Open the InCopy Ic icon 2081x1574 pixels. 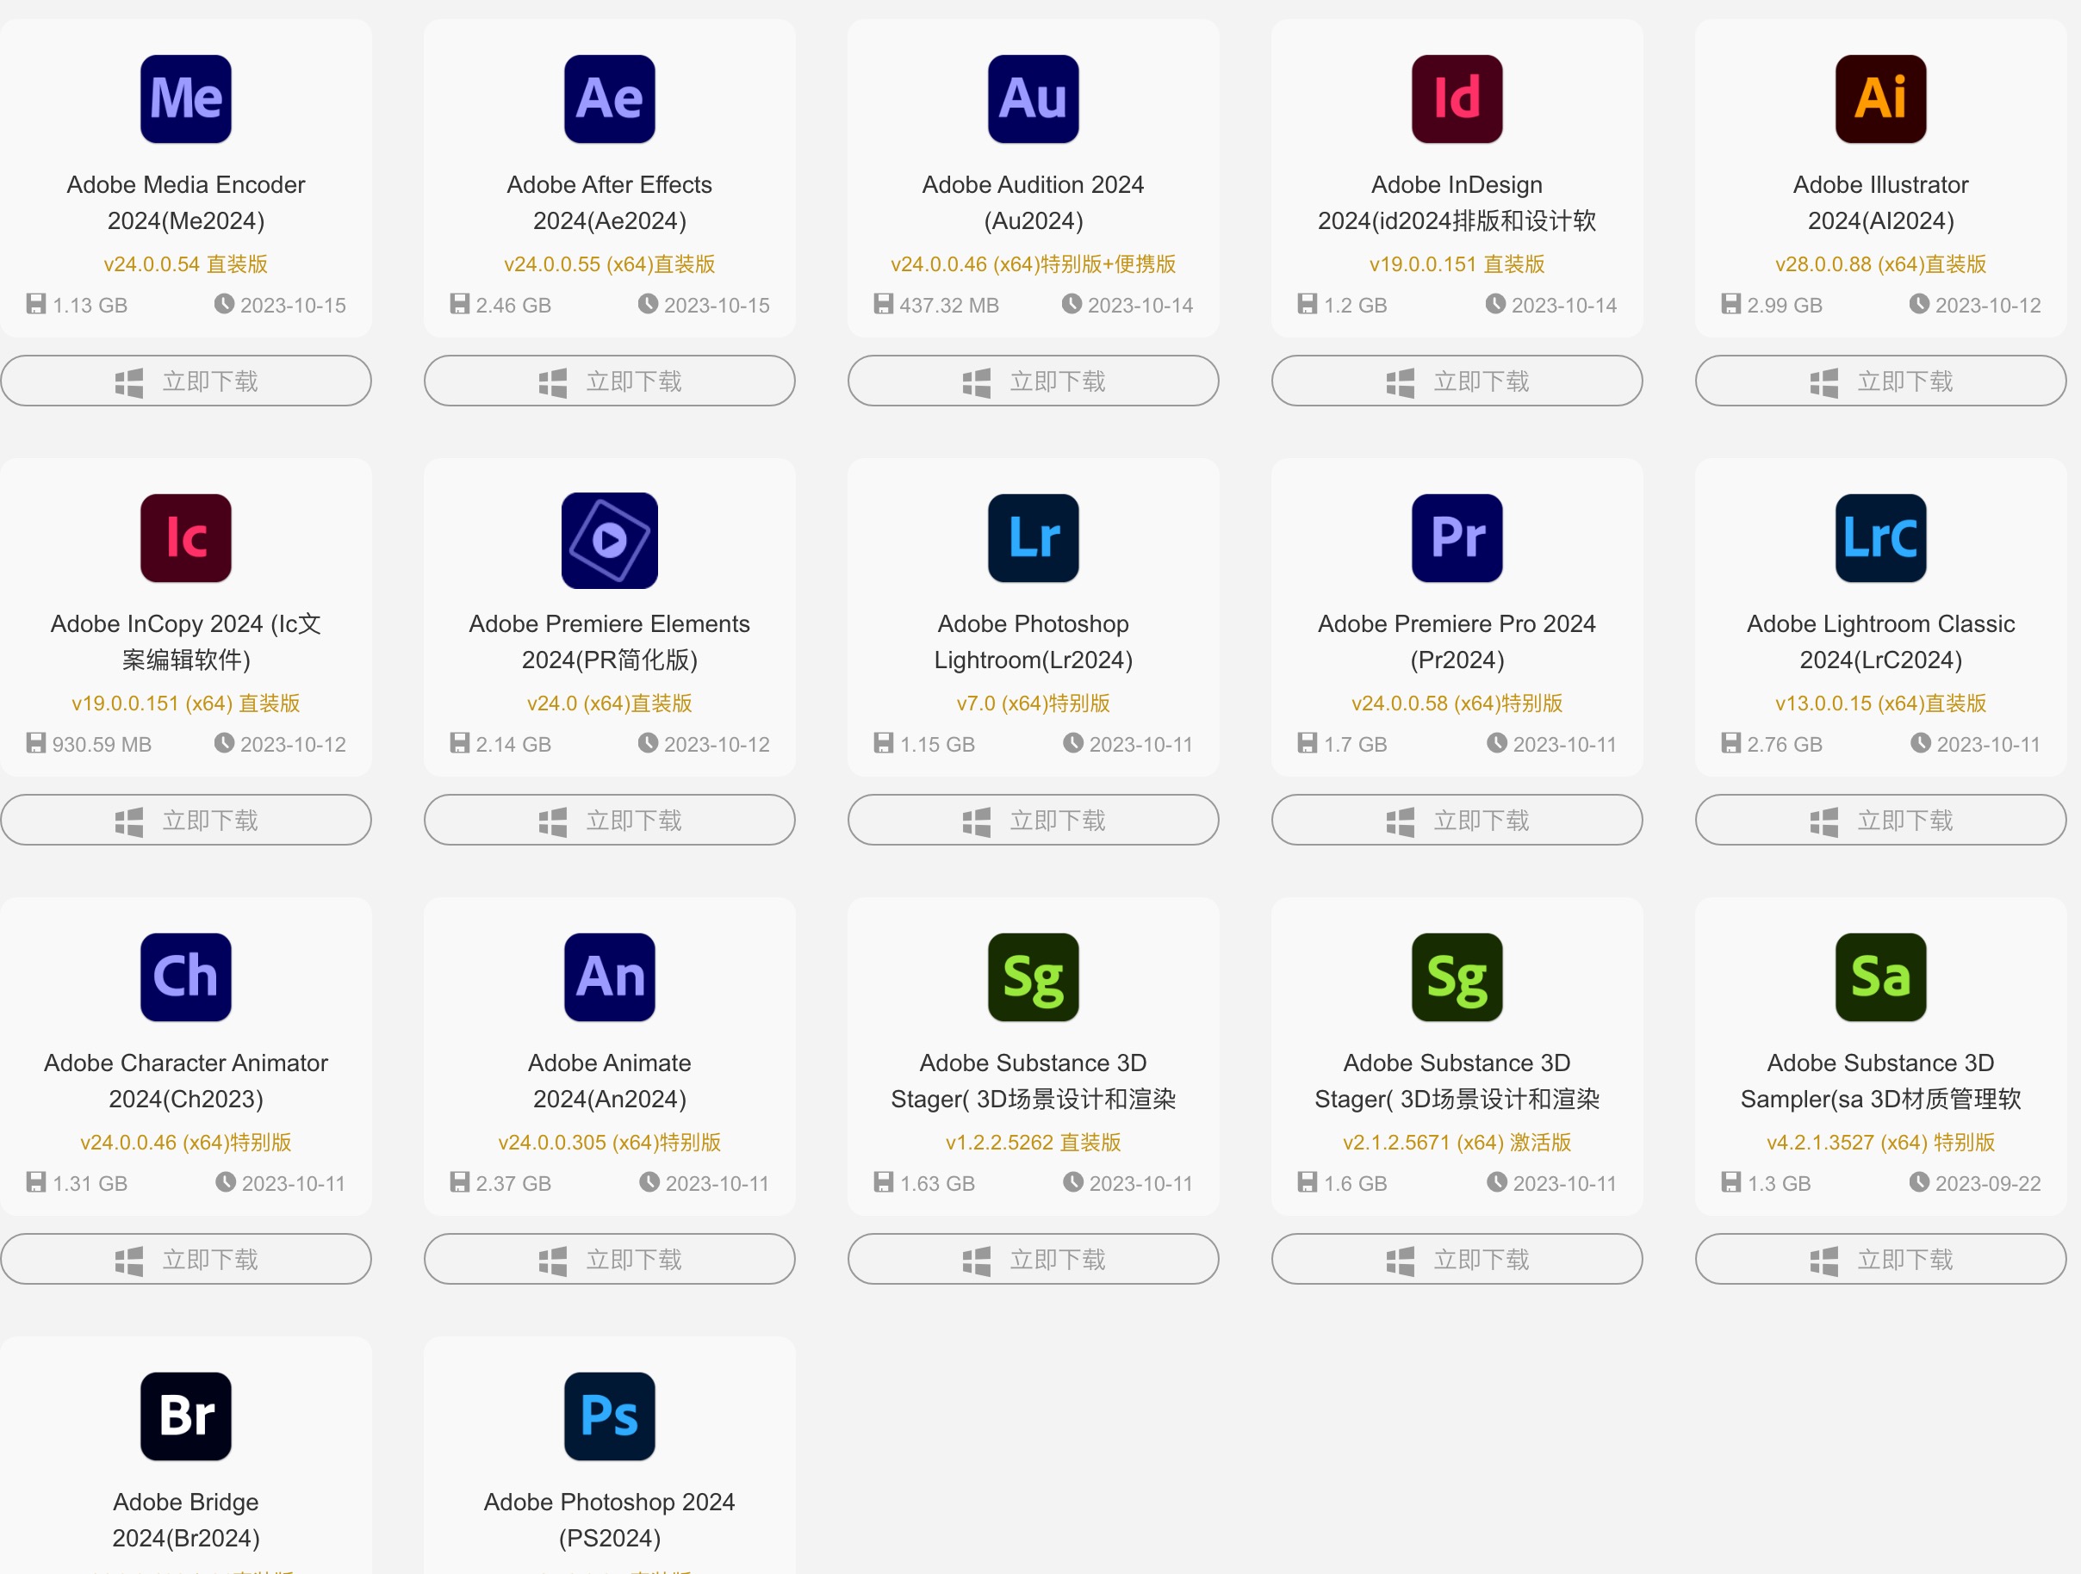click(x=185, y=538)
